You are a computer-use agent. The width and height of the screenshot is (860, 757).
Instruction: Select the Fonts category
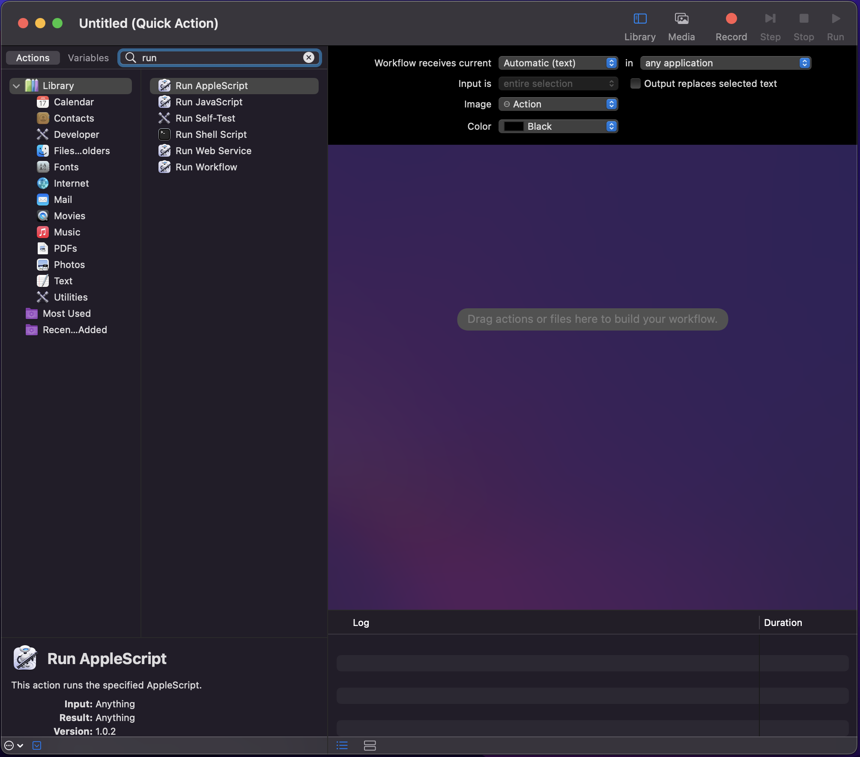tap(66, 167)
